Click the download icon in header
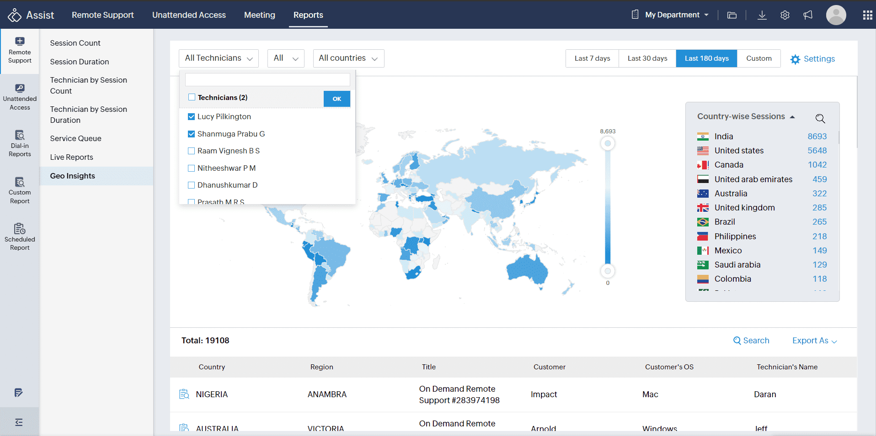 762,15
